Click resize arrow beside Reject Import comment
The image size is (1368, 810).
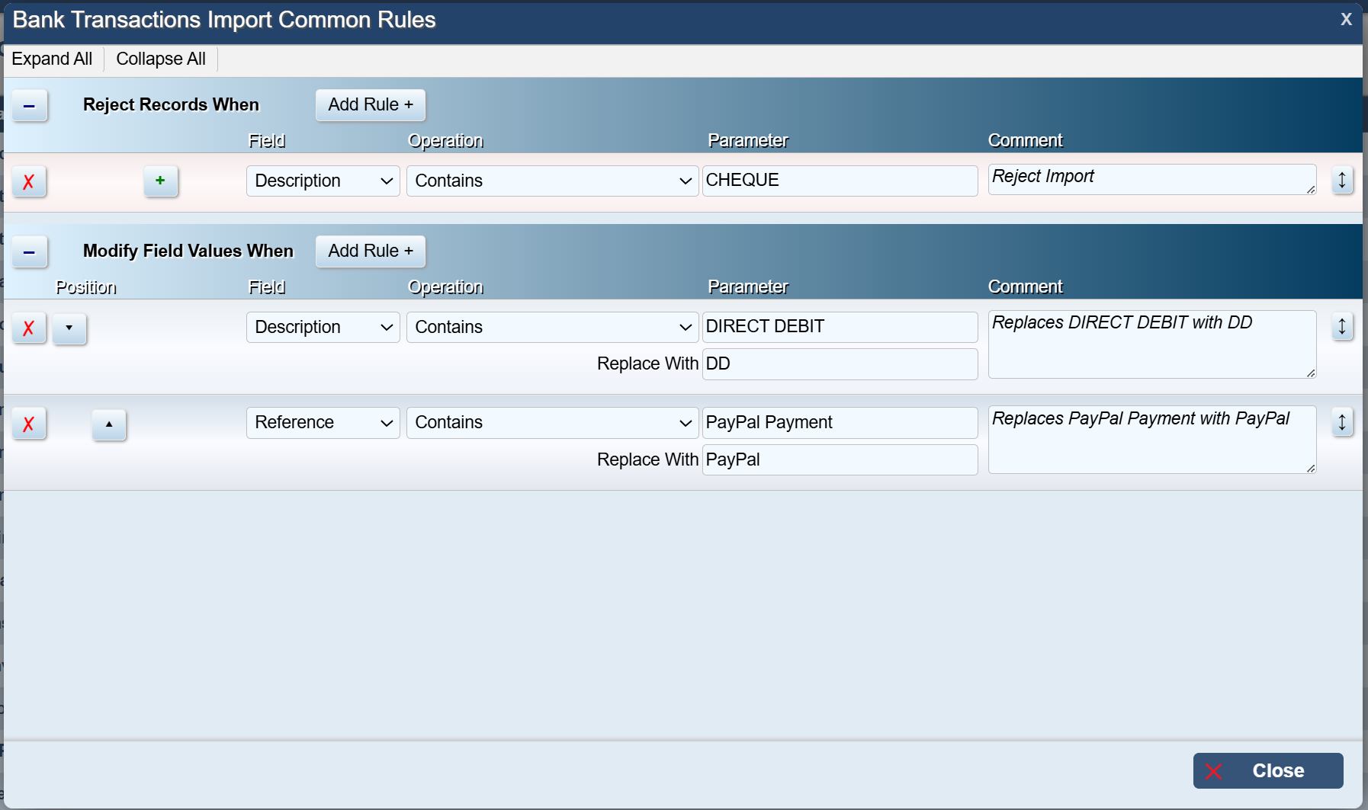coord(1342,181)
